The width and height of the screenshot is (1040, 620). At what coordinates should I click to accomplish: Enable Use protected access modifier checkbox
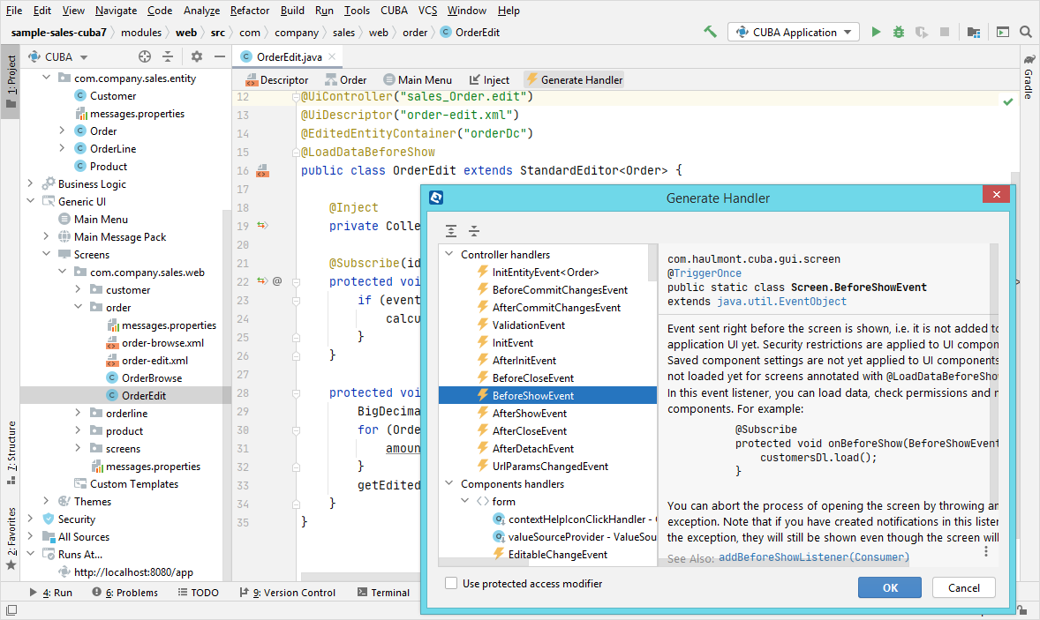pyautogui.click(x=451, y=583)
